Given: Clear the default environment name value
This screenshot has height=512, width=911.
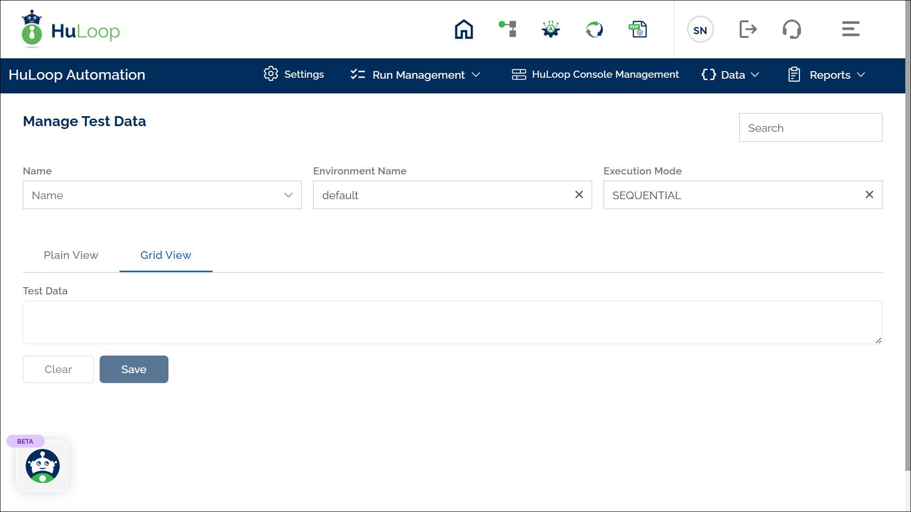Looking at the screenshot, I should pyautogui.click(x=579, y=195).
